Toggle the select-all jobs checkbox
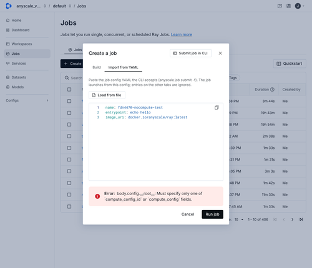 coord(69,90)
